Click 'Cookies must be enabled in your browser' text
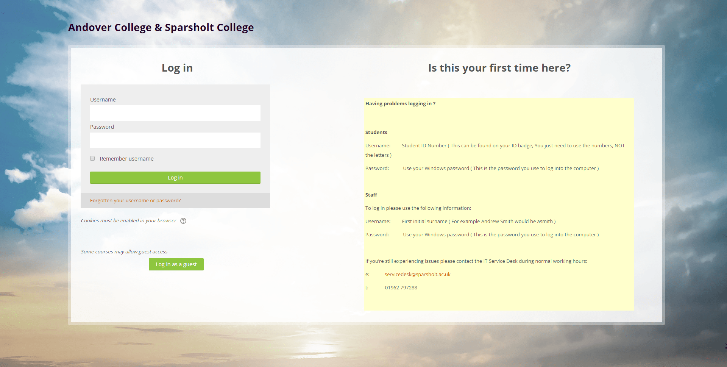 (128, 220)
